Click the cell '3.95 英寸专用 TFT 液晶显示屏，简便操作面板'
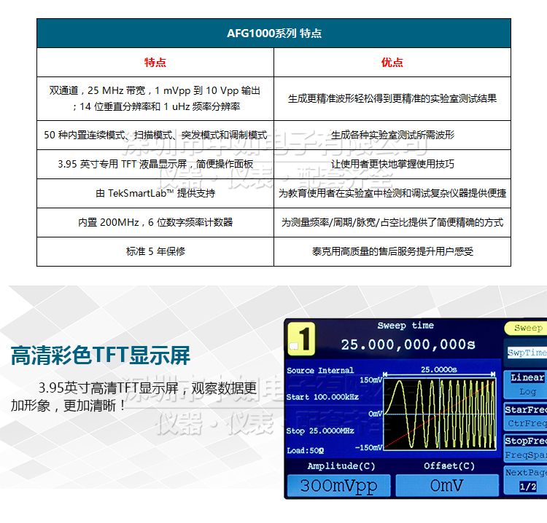 coord(155,164)
